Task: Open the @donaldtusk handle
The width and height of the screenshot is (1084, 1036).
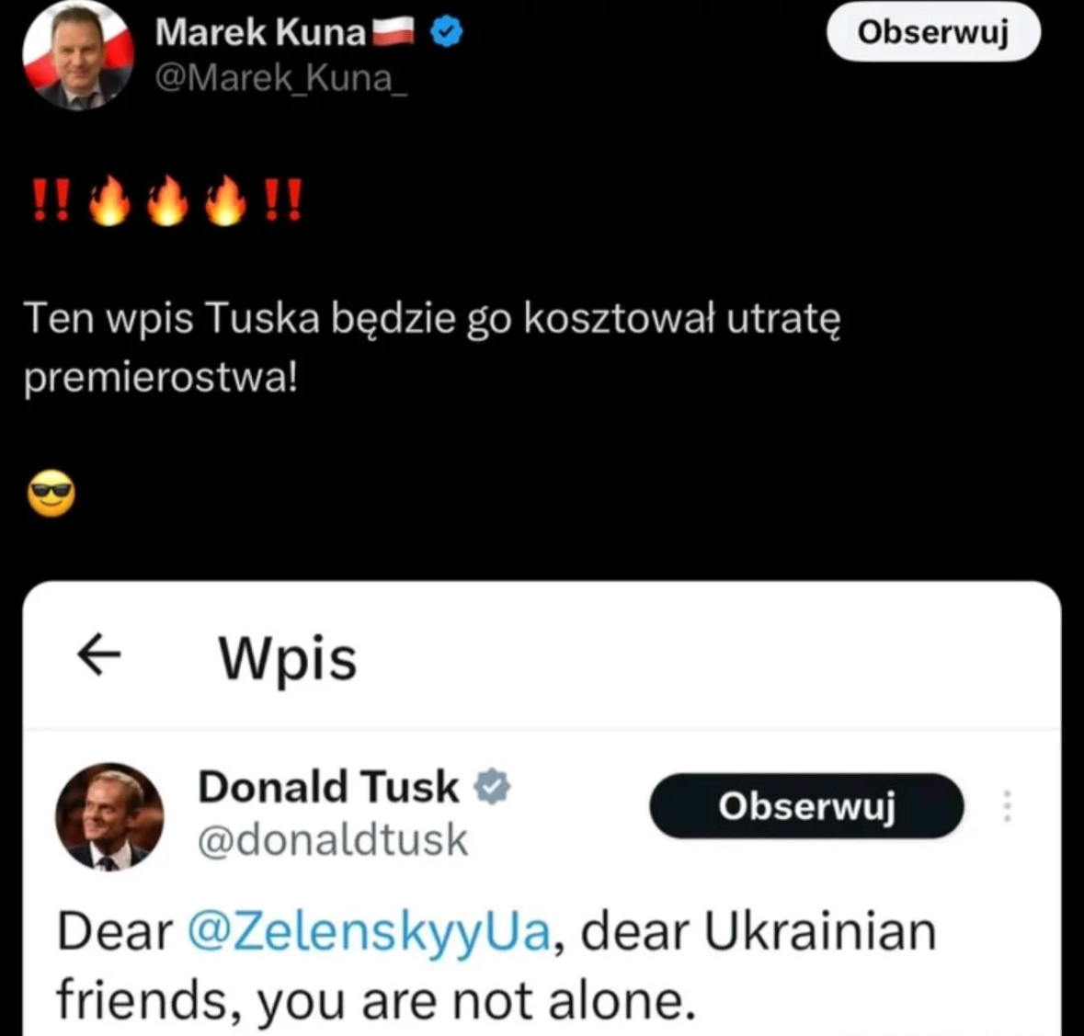Action: pos(333,840)
